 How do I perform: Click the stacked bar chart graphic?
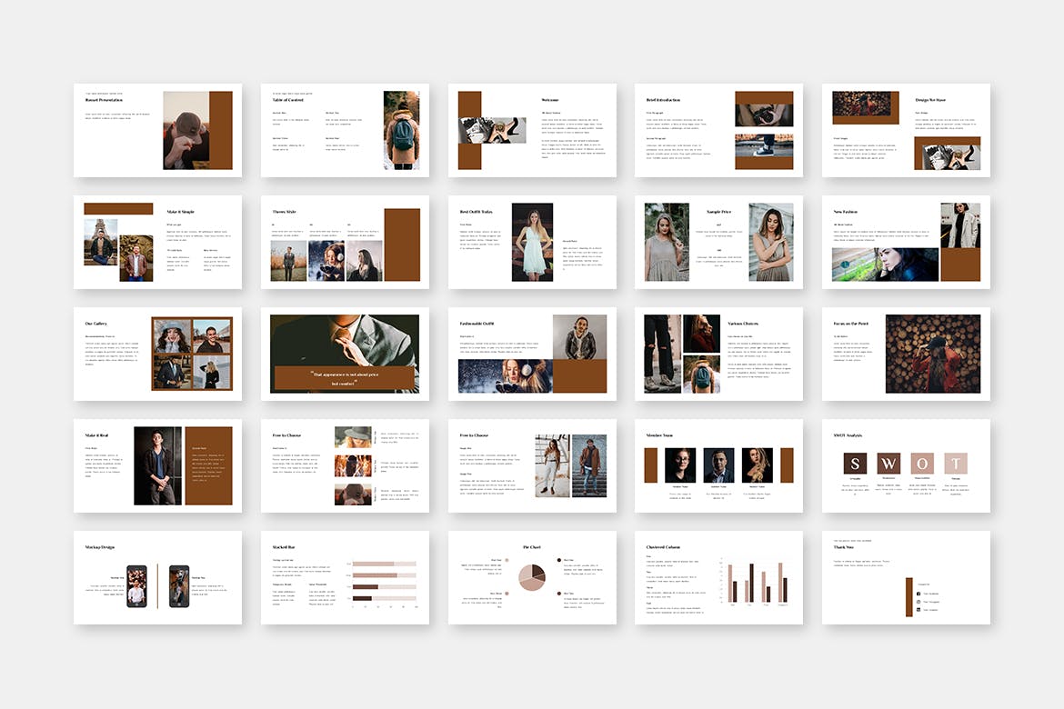383,581
